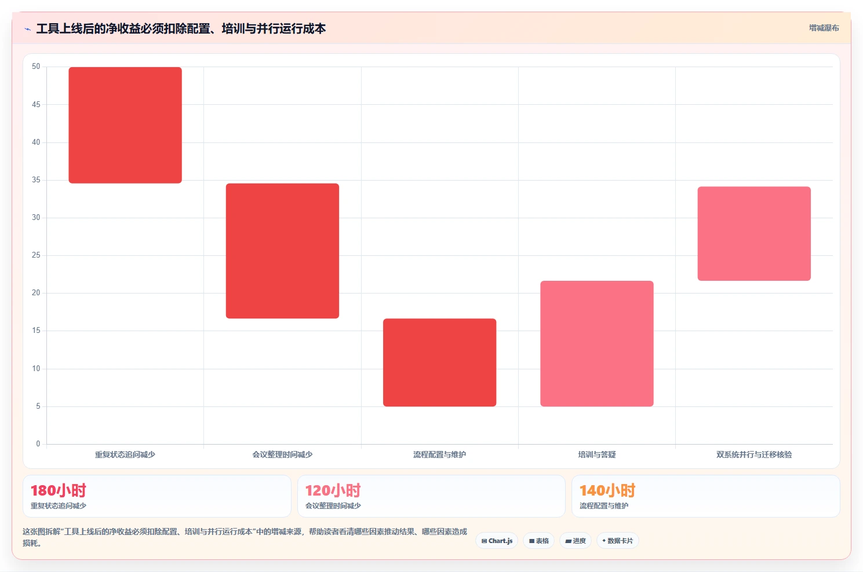Screen dimensions: 863x572
Task: Click the small icon before the chart title
Action: [27, 29]
